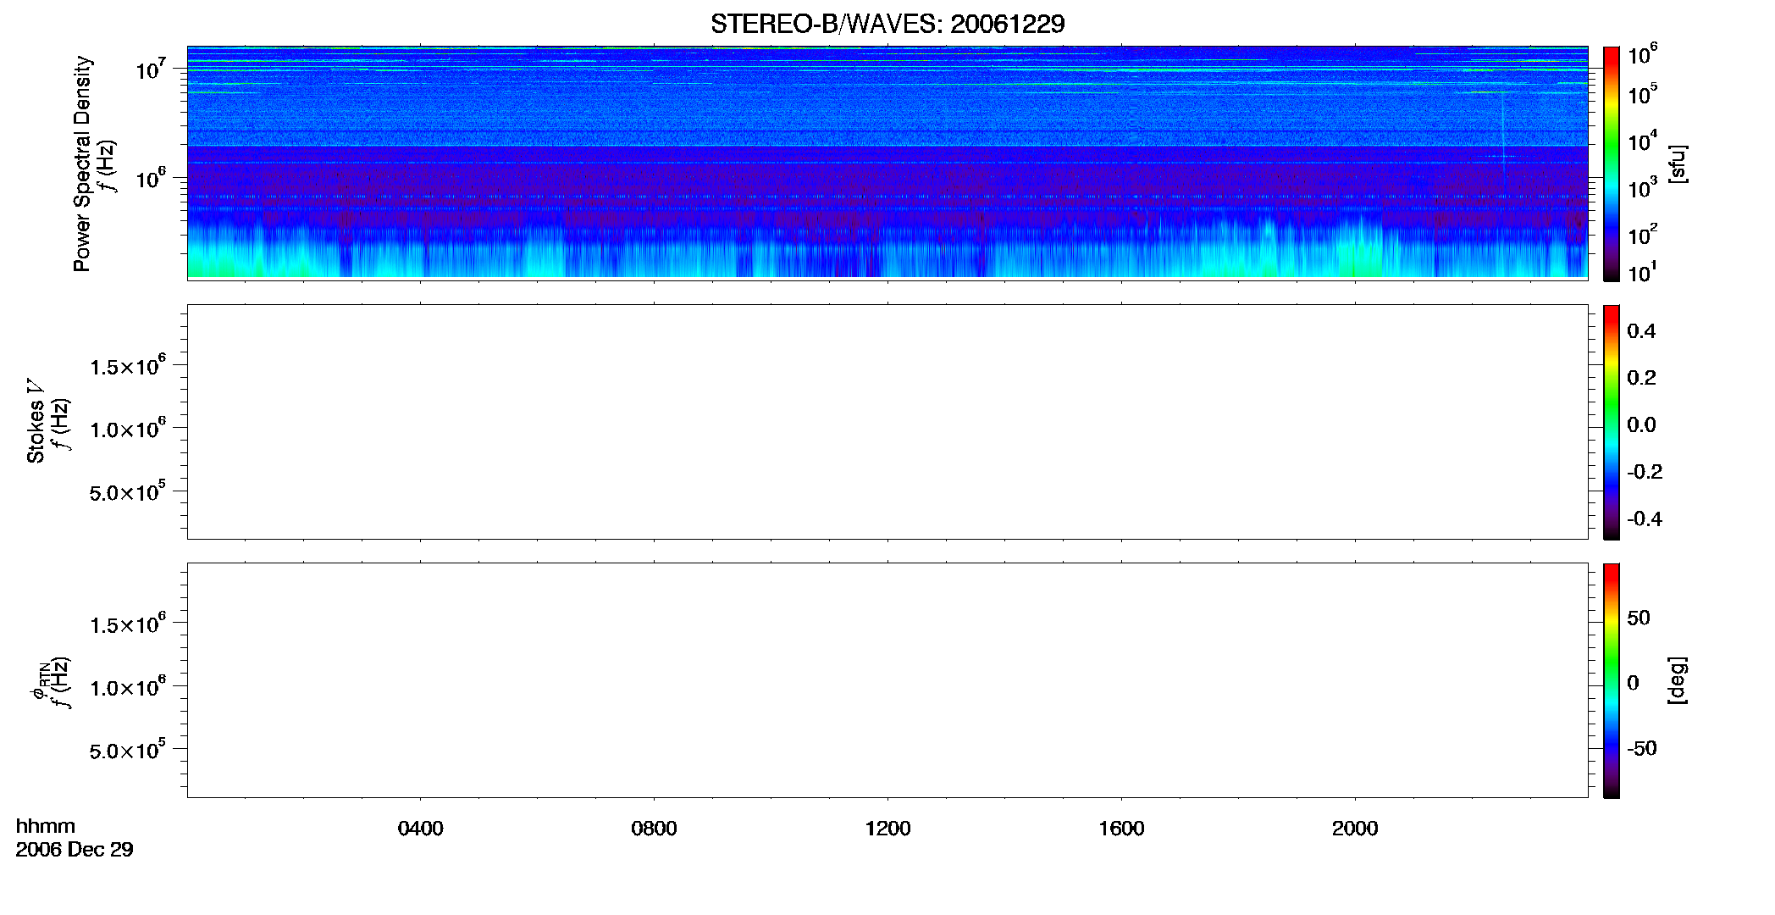This screenshot has height=915, width=1775.
Task: Click the plot title STEREO-B/WAVES: 20061229
Action: pos(887,24)
